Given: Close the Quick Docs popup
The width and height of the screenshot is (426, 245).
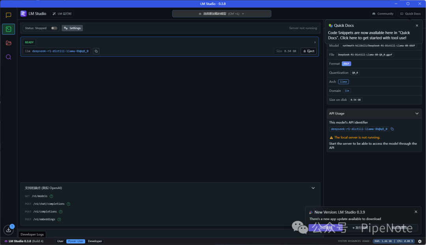Looking at the screenshot, I should coord(417,26).
